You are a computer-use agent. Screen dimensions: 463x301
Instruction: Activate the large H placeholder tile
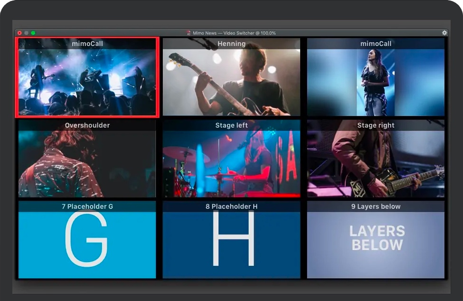coord(231,245)
